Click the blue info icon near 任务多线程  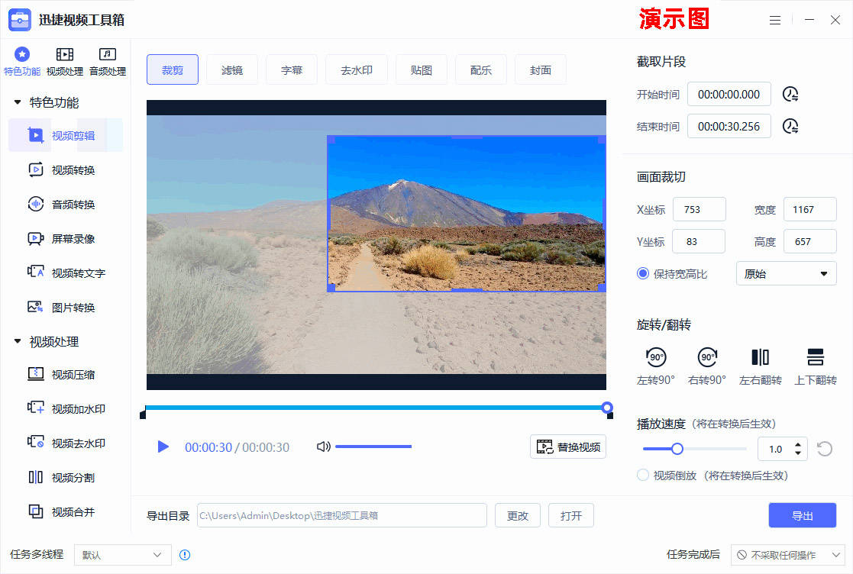click(x=185, y=555)
